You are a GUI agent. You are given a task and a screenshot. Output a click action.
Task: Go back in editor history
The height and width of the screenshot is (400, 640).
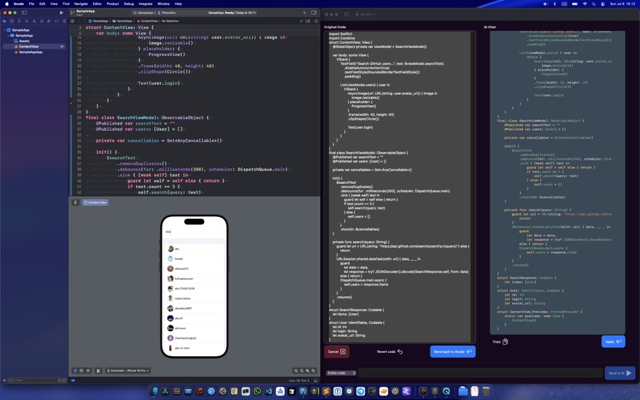[x=79, y=21]
